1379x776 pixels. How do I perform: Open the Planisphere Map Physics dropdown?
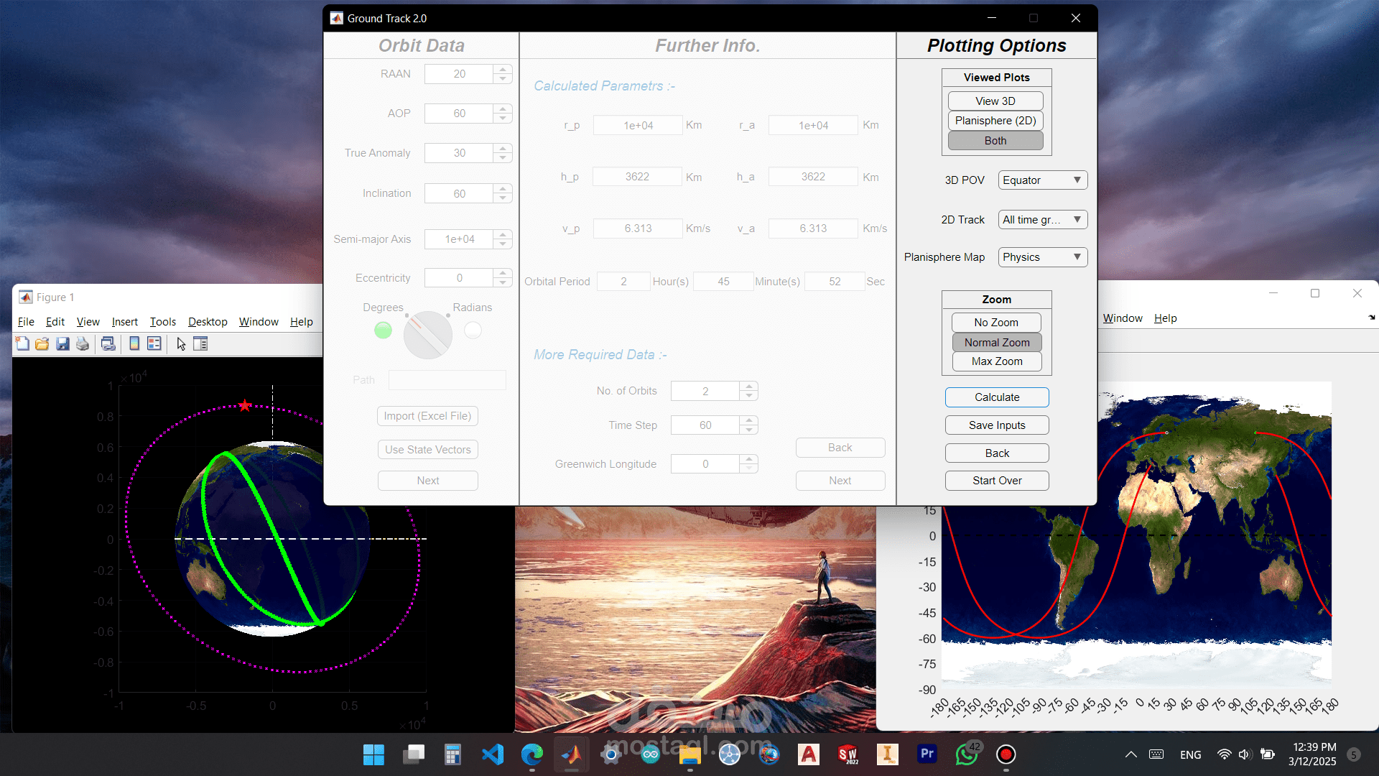1042,257
